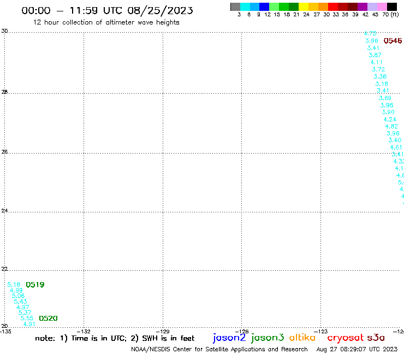Viewport: 404px width, 354px height.
Task: Click the wave height value "3.98"
Action: 387,105
